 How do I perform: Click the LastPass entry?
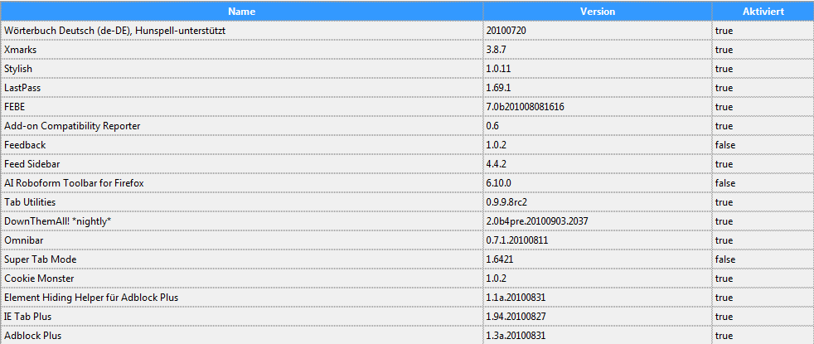22,88
